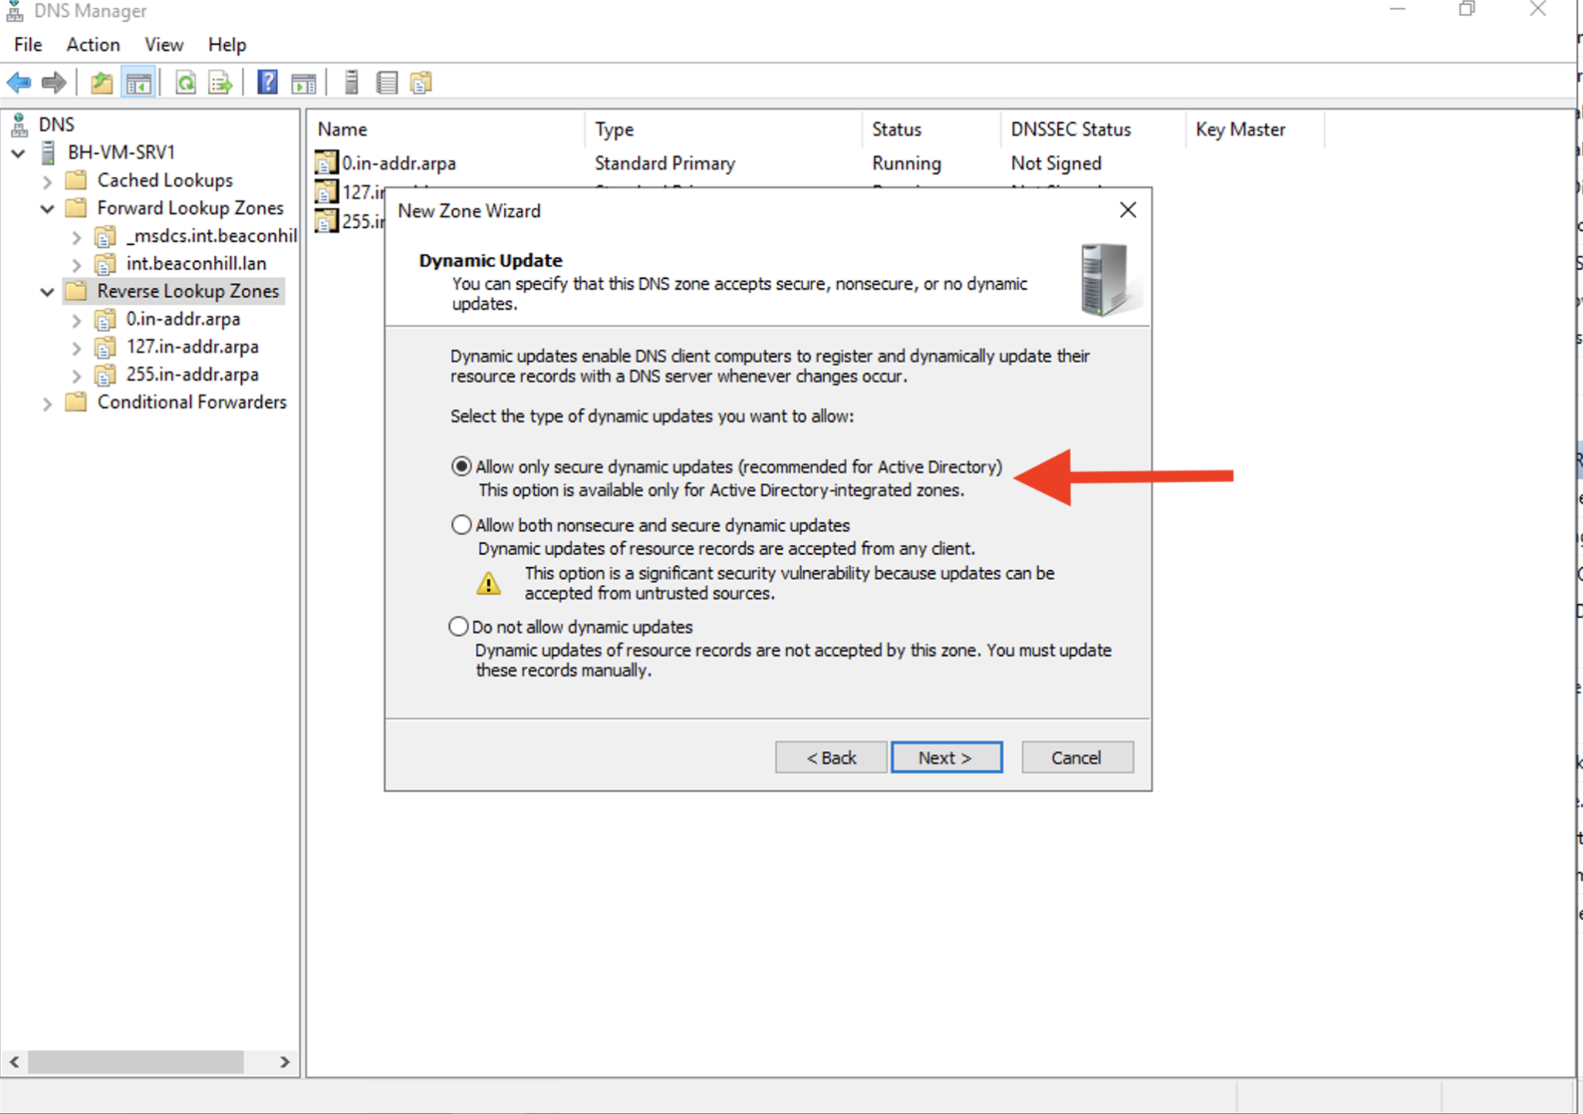Open the Action menu
The image size is (1583, 1114).
coord(92,44)
